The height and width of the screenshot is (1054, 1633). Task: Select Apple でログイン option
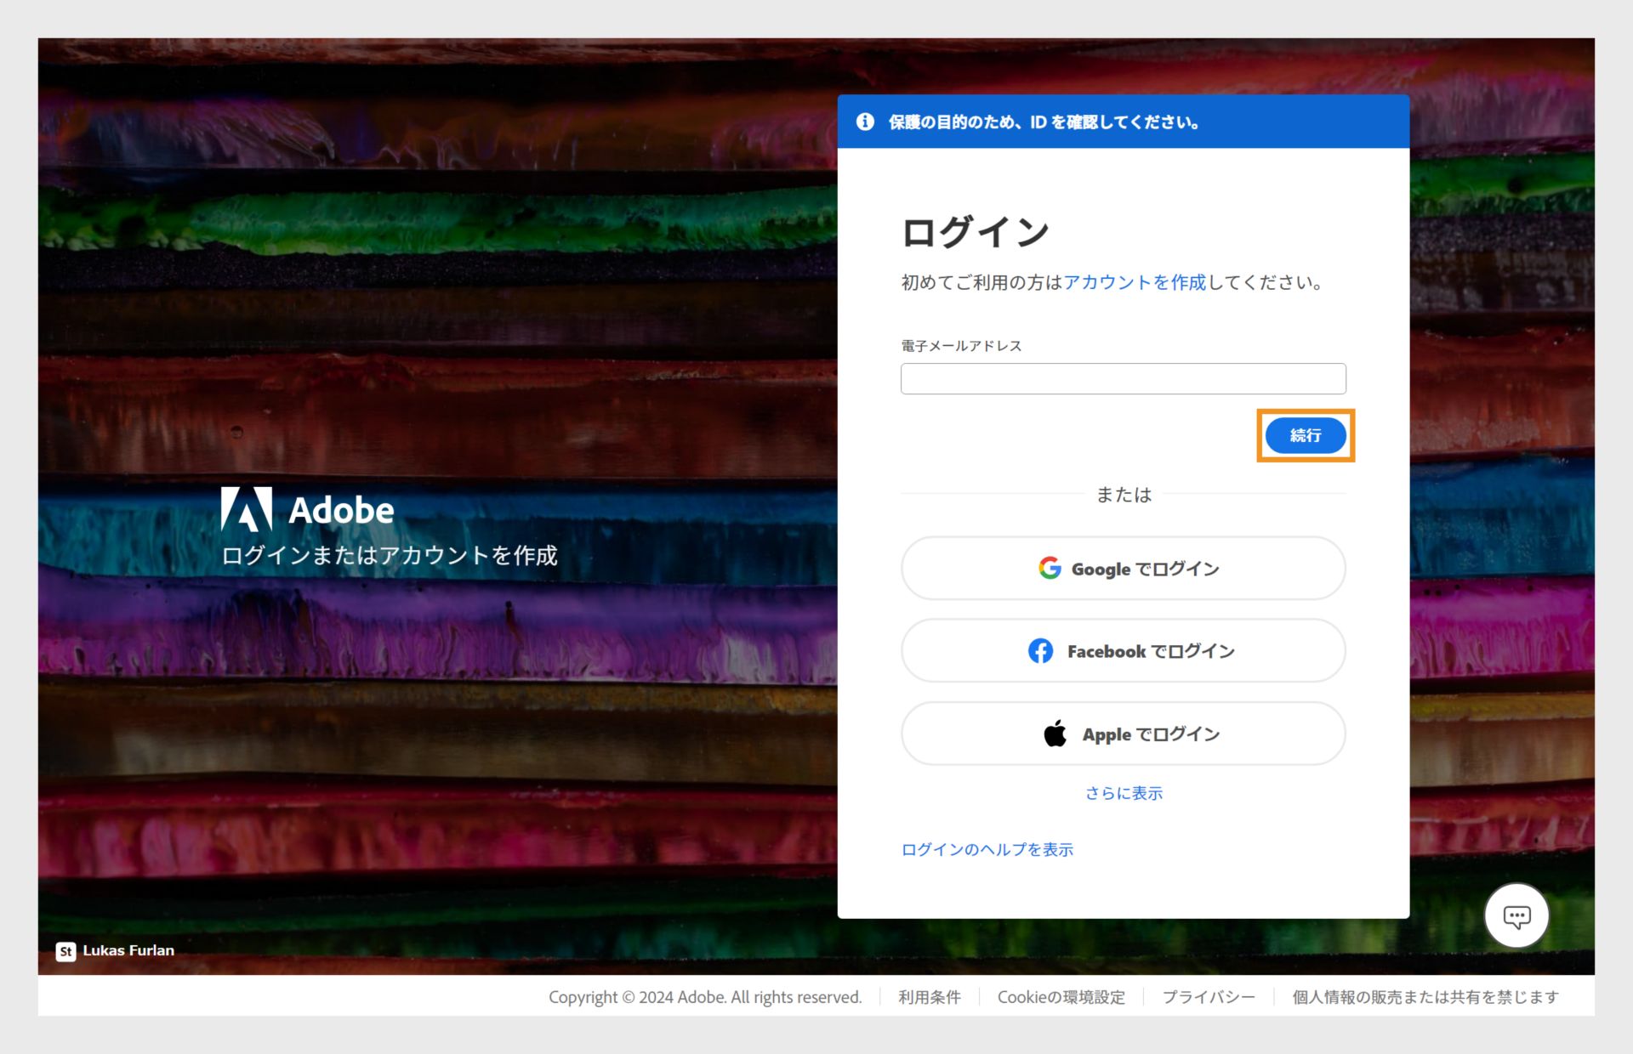click(x=1123, y=733)
